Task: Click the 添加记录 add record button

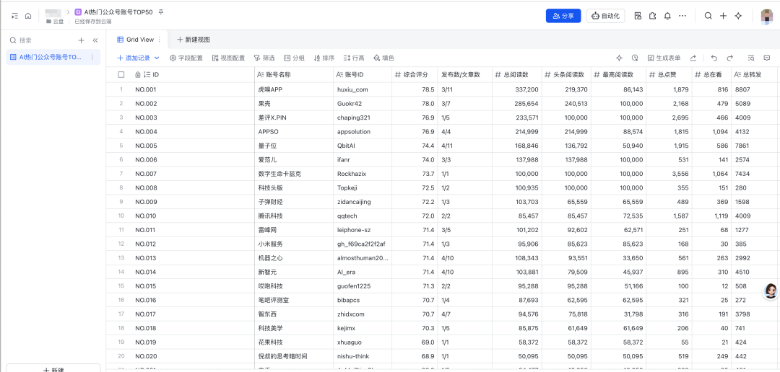Action: pyautogui.click(x=134, y=58)
